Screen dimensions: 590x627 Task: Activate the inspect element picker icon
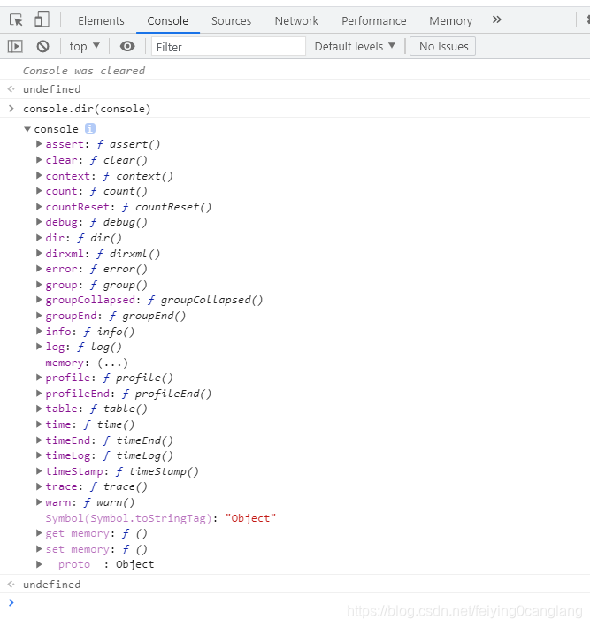tap(16, 19)
